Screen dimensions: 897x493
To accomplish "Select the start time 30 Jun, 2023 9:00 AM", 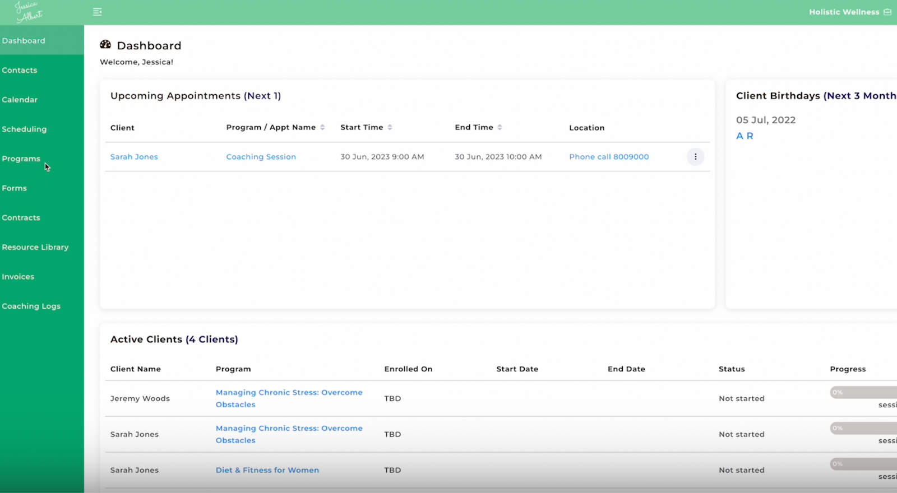I will click(x=382, y=157).
